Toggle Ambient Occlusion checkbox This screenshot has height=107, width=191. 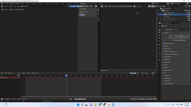tap(164, 43)
